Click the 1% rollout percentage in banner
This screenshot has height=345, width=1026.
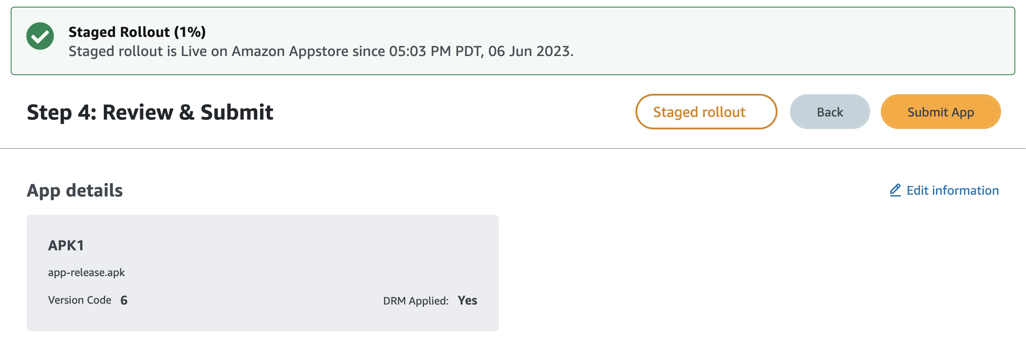[190, 32]
